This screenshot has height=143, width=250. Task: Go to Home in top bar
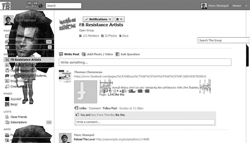click(x=237, y=6)
